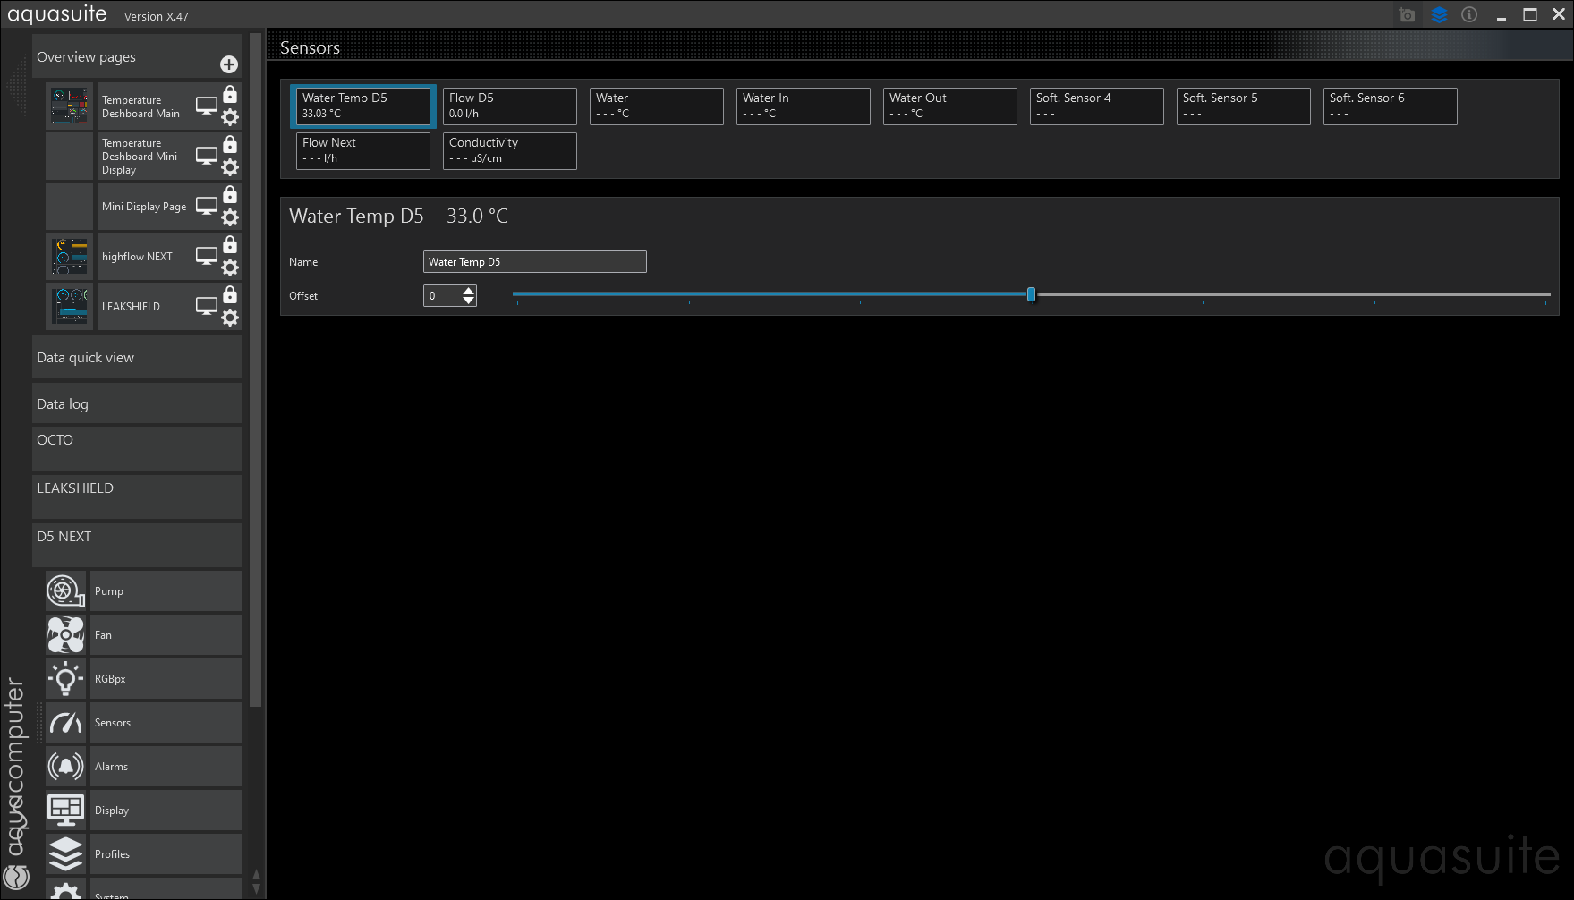This screenshot has height=900, width=1574.
Task: Open the highflow NEXT page thumbnail
Action: coord(70,257)
